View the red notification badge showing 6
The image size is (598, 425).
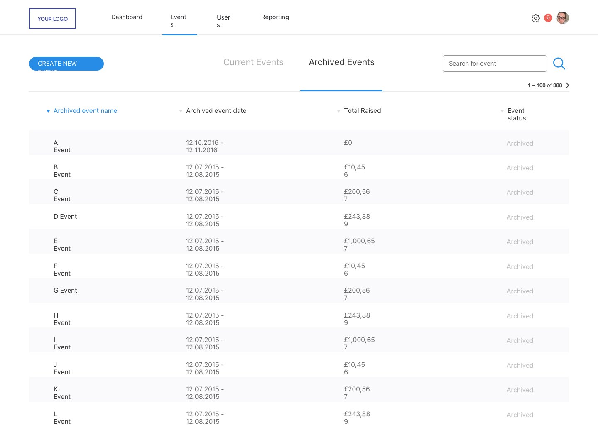point(548,17)
